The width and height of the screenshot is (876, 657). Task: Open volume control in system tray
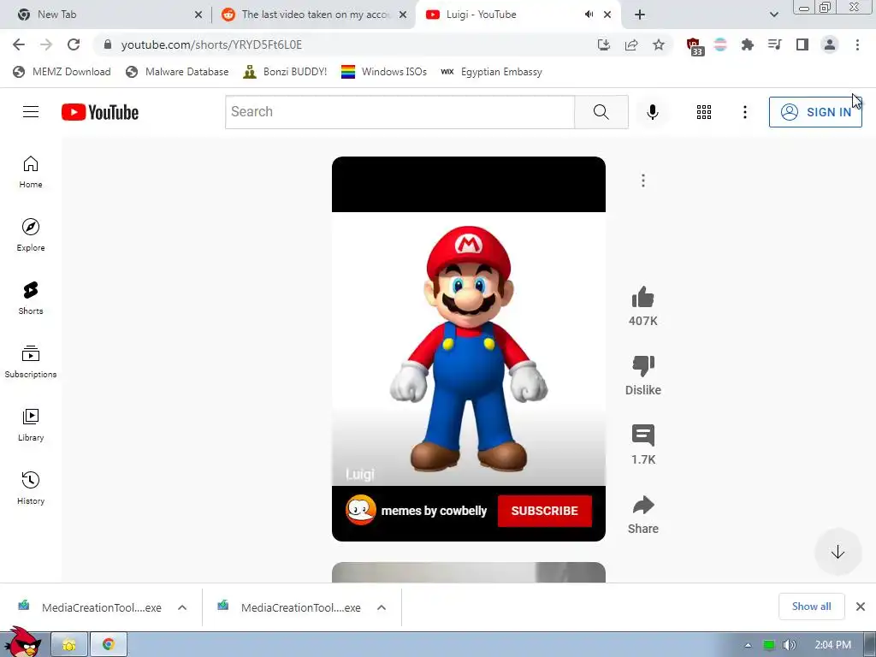(x=789, y=645)
